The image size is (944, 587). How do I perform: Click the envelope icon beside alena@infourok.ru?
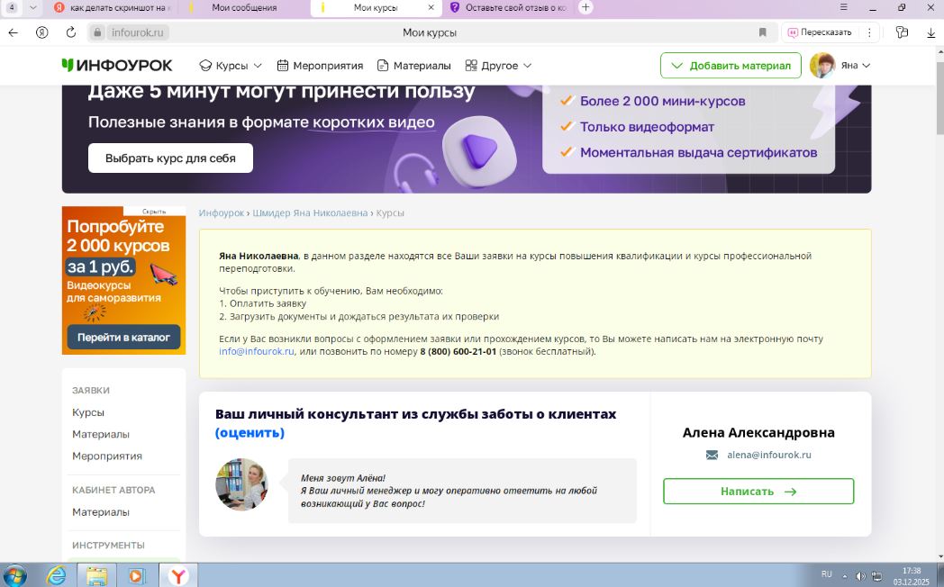(x=712, y=456)
